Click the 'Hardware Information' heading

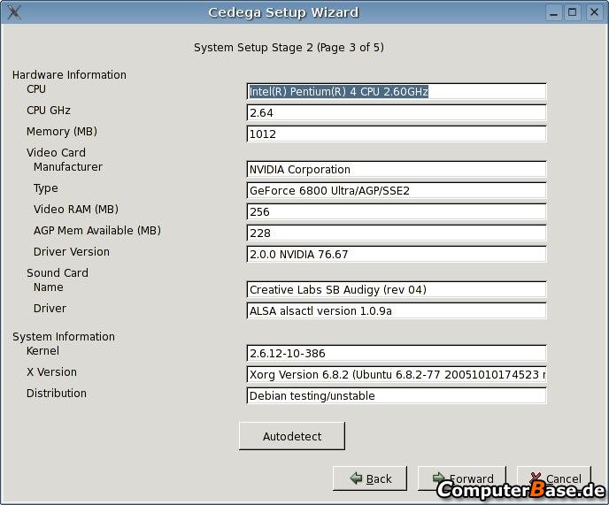pos(69,74)
